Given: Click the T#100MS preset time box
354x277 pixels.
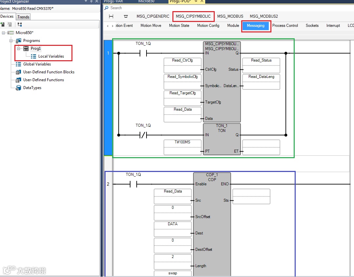Looking at the screenshot, I should (x=183, y=147).
